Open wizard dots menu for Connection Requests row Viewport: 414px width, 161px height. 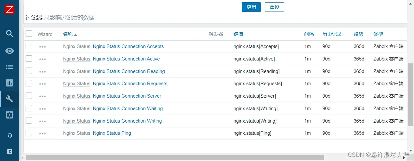[43, 84]
